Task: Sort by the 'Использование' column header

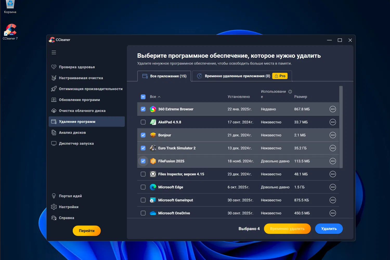Action: (273, 94)
